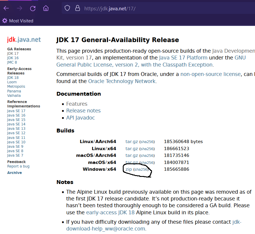Click the jdk.java.net URL in the address bar
This screenshot has height=234, width=255.
click(x=110, y=9)
